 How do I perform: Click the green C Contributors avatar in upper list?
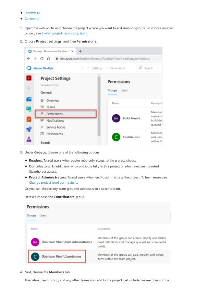point(116,137)
